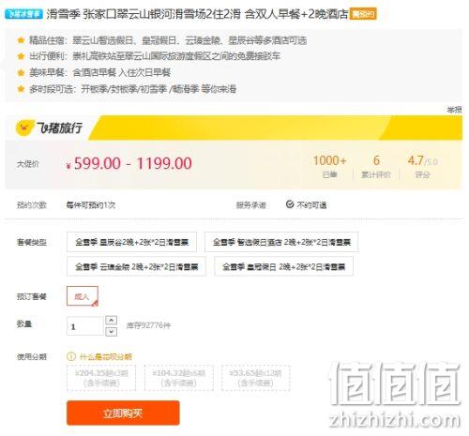Click the first star bullet for 精品住宿
The width and height of the screenshot is (469, 436).
21,40
